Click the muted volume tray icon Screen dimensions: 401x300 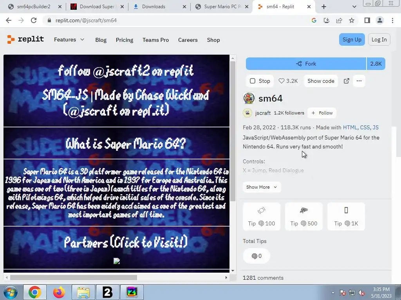pos(361,293)
